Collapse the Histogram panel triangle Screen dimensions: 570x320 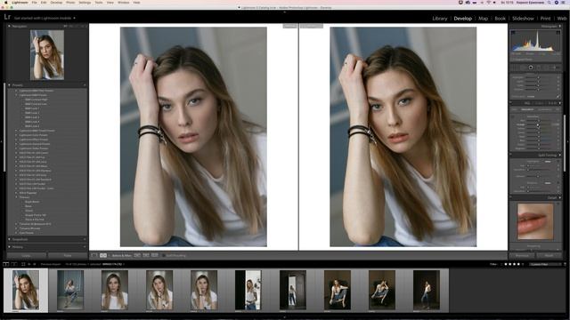pos(560,26)
